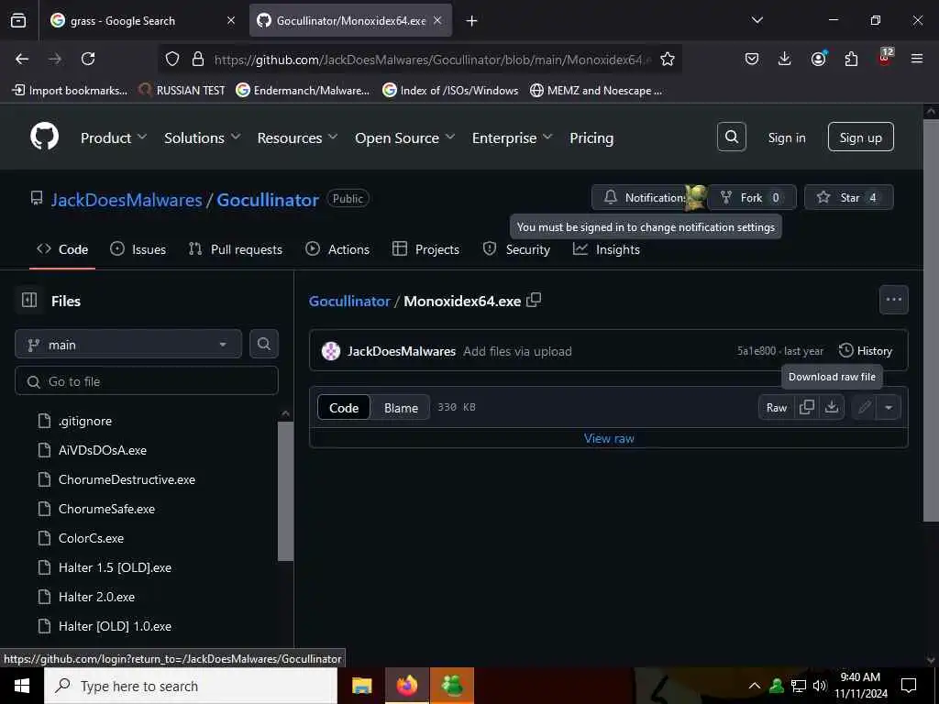Click the Firefox reload page icon
The width and height of the screenshot is (939, 704).
pyautogui.click(x=88, y=59)
